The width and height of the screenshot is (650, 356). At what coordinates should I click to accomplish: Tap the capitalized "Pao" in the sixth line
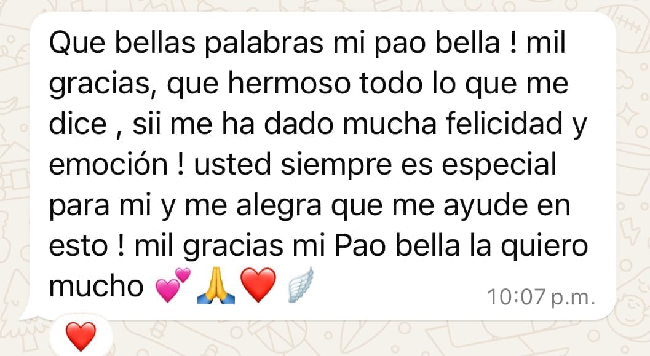click(359, 245)
